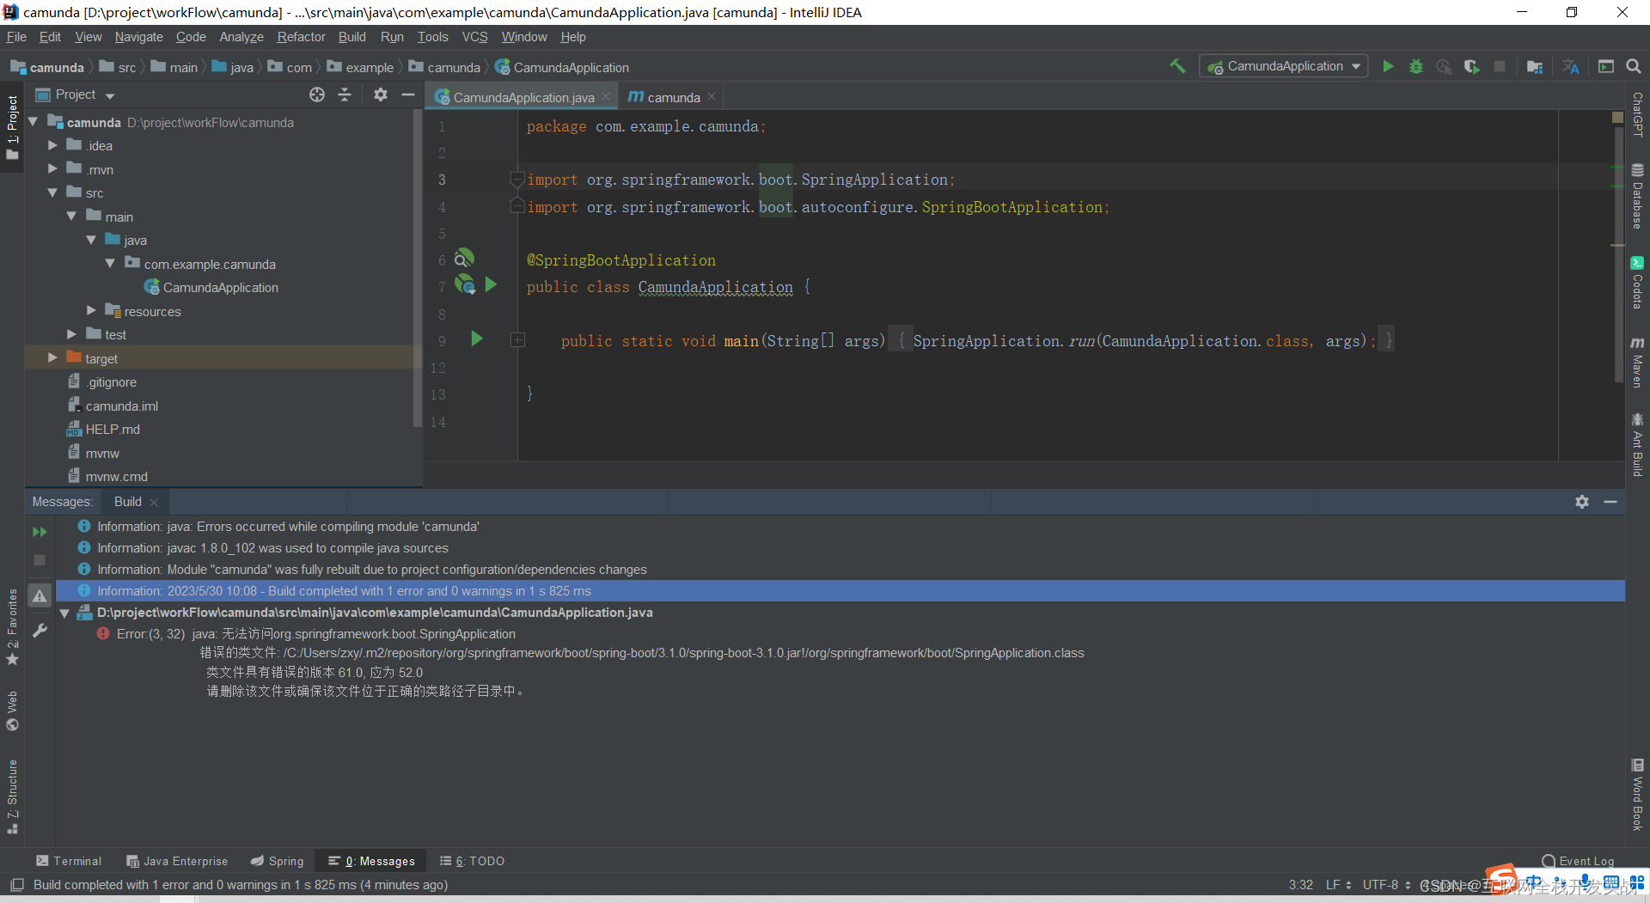Toggle warnings filter icon in Messages
Screen dimensions: 1650x903
pyautogui.click(x=40, y=595)
